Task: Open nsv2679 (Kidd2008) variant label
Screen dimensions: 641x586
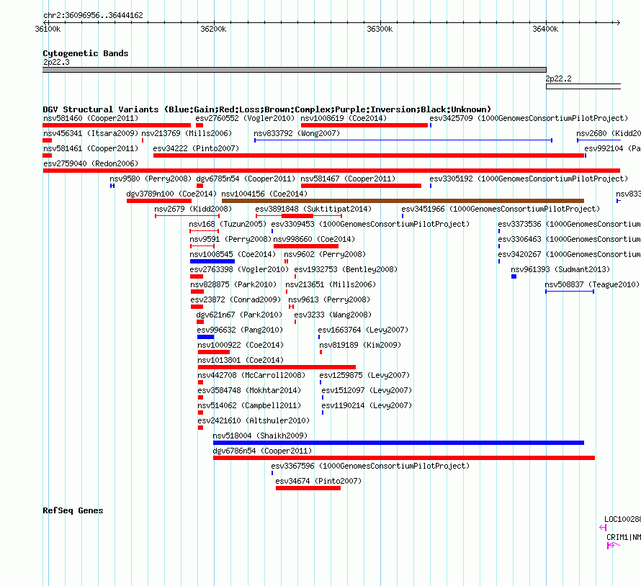Action: (x=193, y=209)
